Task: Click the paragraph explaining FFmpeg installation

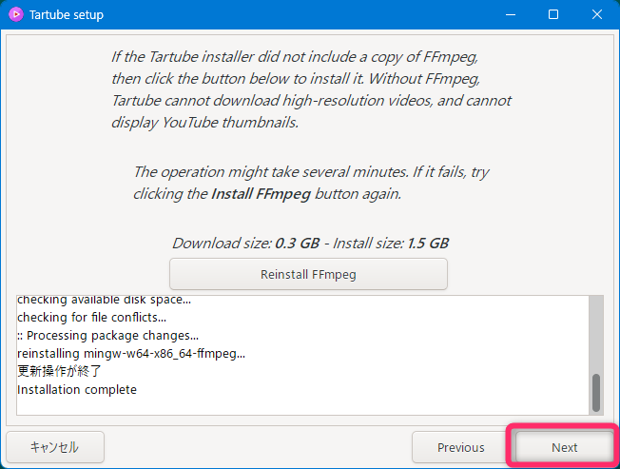Action: 310,89
